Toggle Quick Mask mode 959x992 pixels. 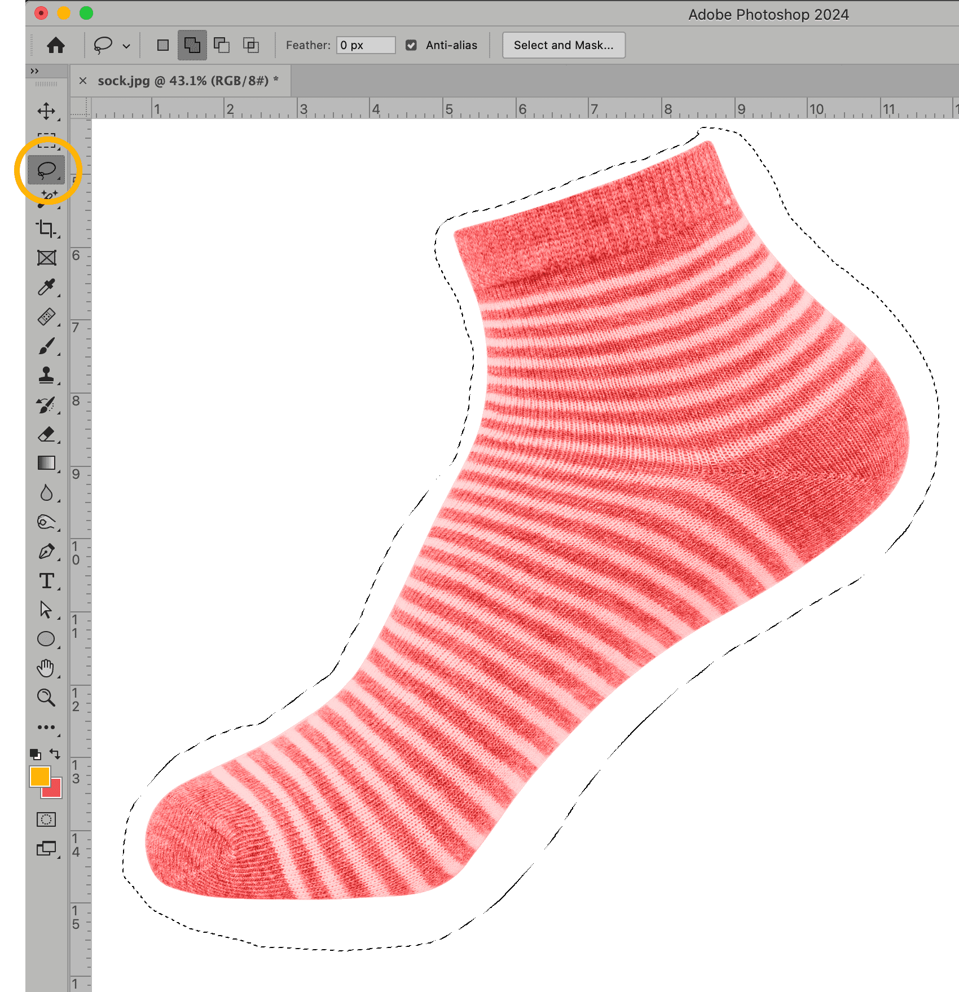pyautogui.click(x=46, y=819)
